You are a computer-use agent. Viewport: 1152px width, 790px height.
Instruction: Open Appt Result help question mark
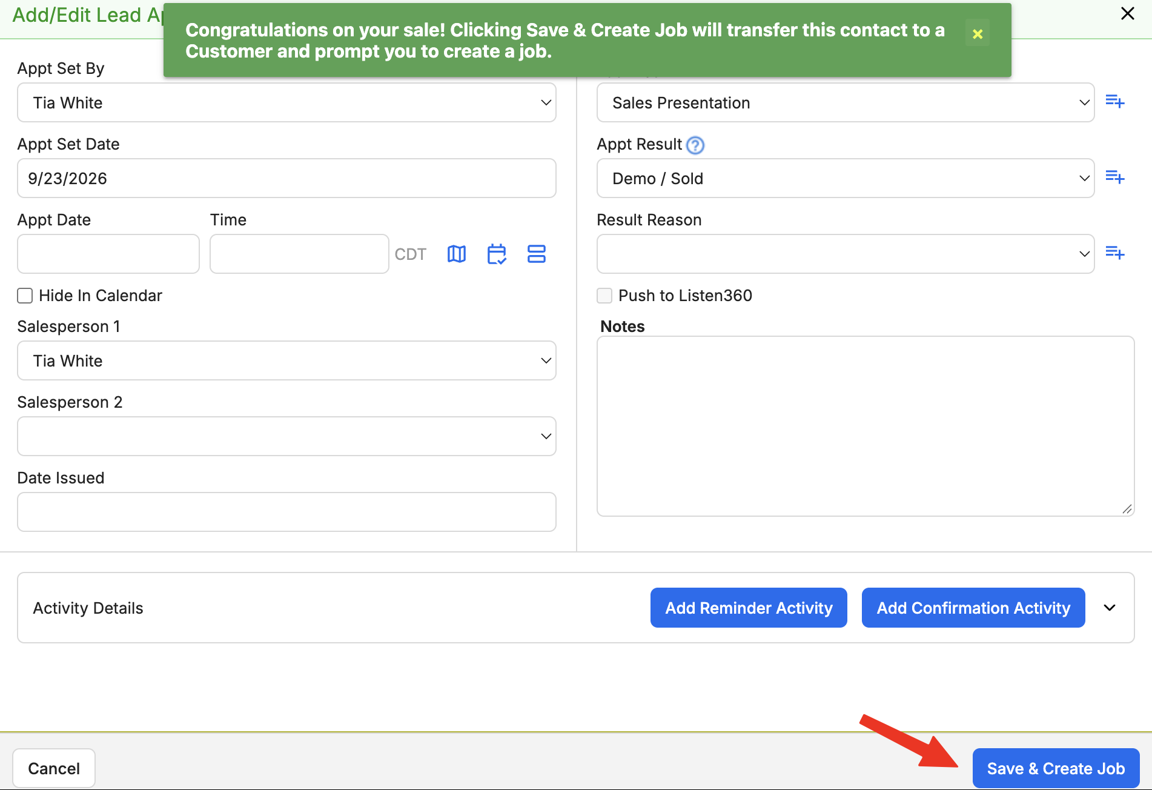[695, 145]
